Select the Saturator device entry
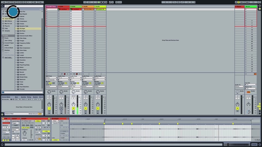Image resolution: width=262 pixels, height=147 pixels. (22, 75)
